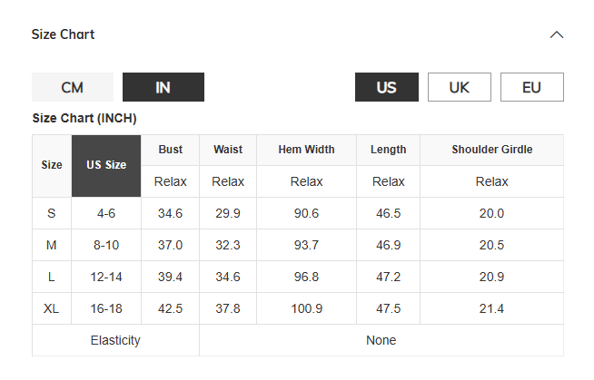Select the S size row label

52,213
